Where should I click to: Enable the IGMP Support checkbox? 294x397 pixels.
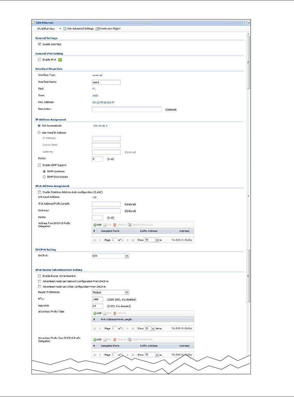[40, 165]
